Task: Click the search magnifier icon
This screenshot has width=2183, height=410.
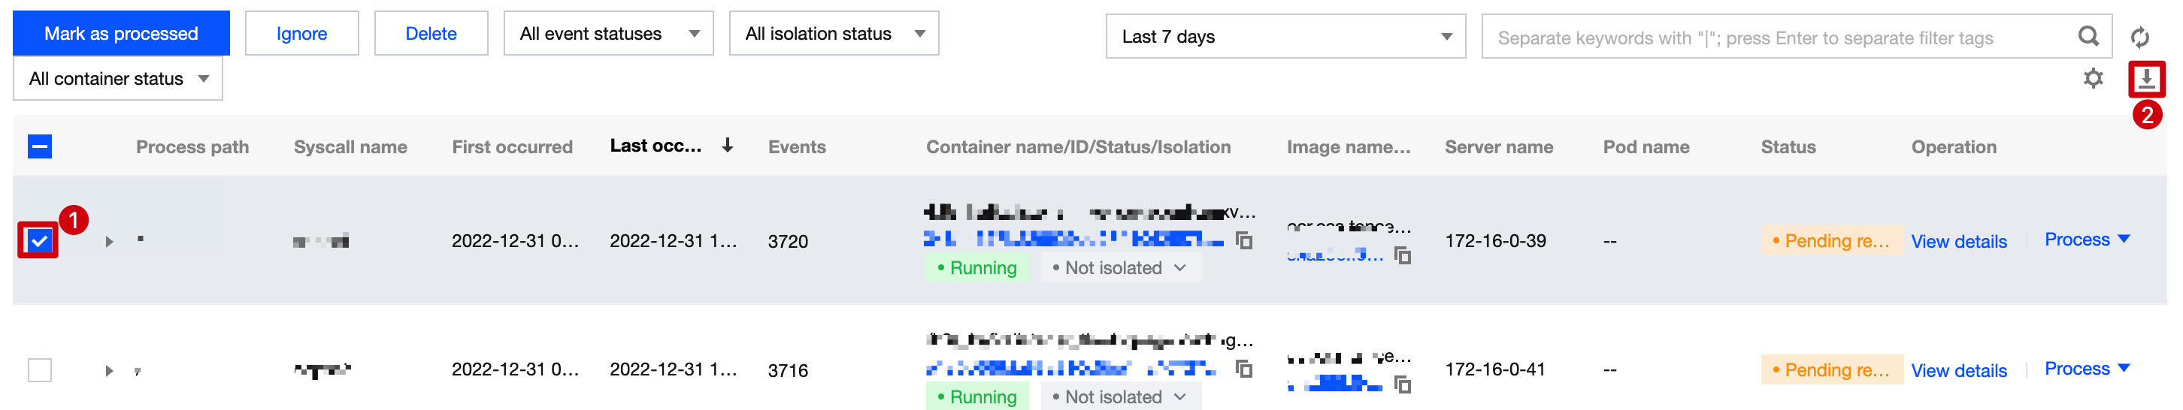Action: [2088, 37]
